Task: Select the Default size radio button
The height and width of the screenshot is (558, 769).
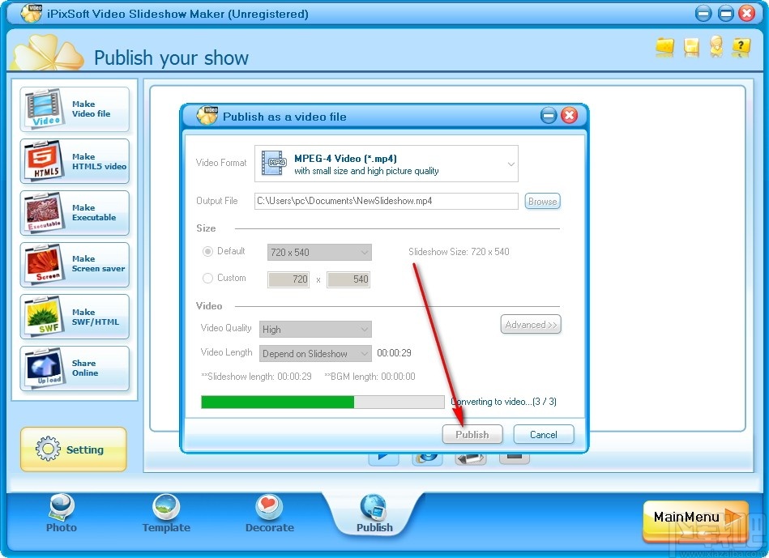Action: coord(209,251)
